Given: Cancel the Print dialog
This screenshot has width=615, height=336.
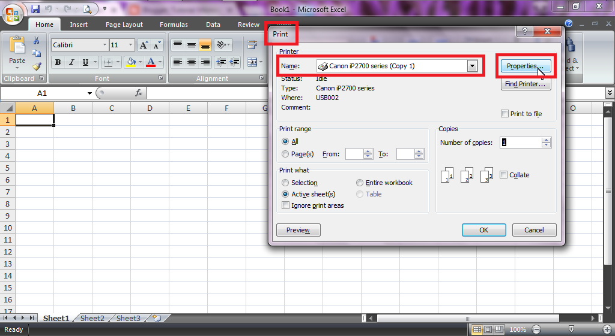Looking at the screenshot, I should [x=534, y=230].
